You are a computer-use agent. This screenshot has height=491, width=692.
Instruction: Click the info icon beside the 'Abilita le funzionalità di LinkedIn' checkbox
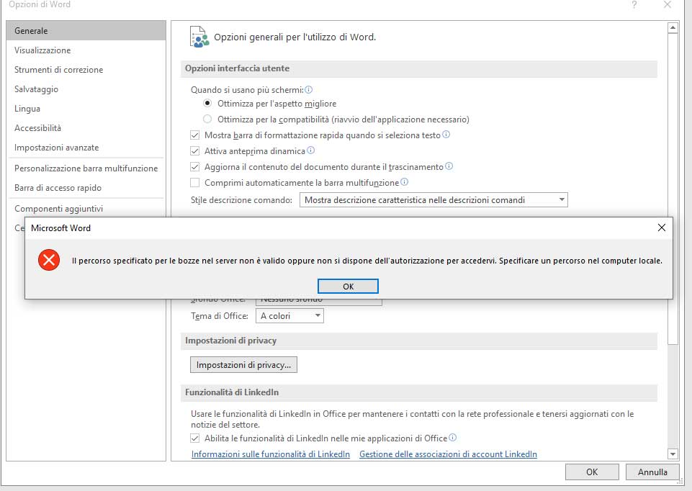452,438
